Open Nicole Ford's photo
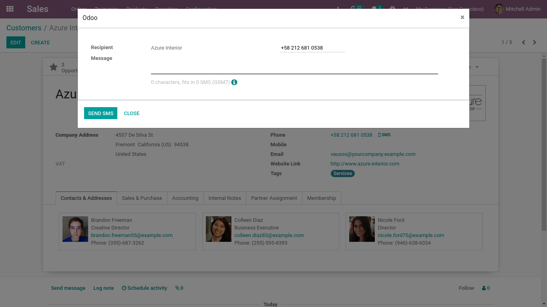The height and width of the screenshot is (307, 547). (362, 229)
